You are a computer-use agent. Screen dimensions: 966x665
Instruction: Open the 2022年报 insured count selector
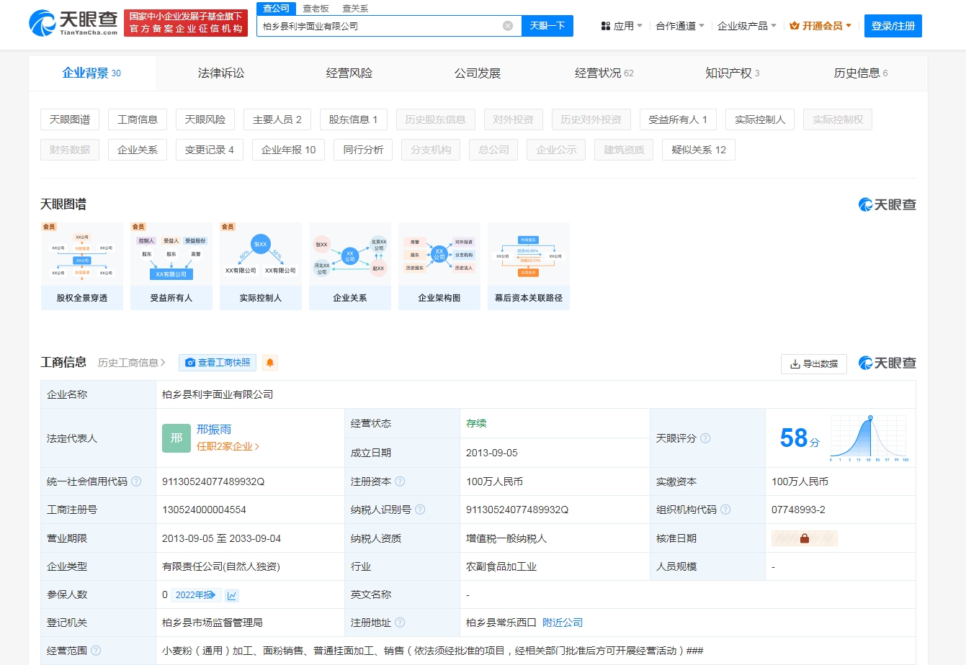[196, 595]
